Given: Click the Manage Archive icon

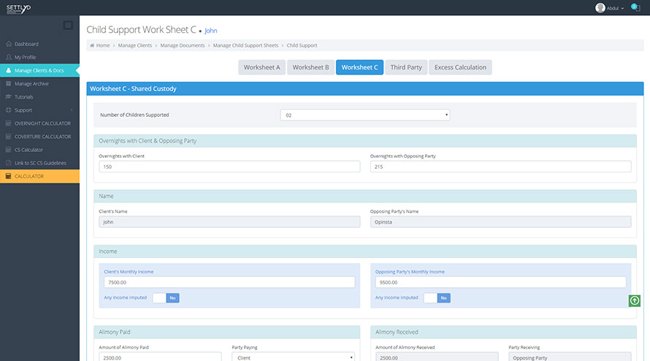Looking at the screenshot, I should pyautogui.click(x=9, y=84).
